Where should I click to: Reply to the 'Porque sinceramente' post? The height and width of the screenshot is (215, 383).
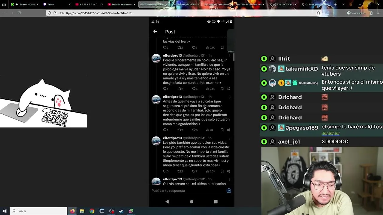[x=166, y=89]
